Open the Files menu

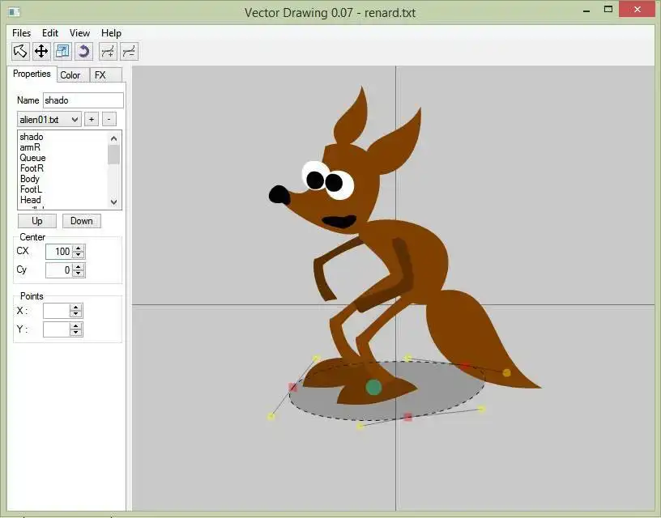pos(21,33)
